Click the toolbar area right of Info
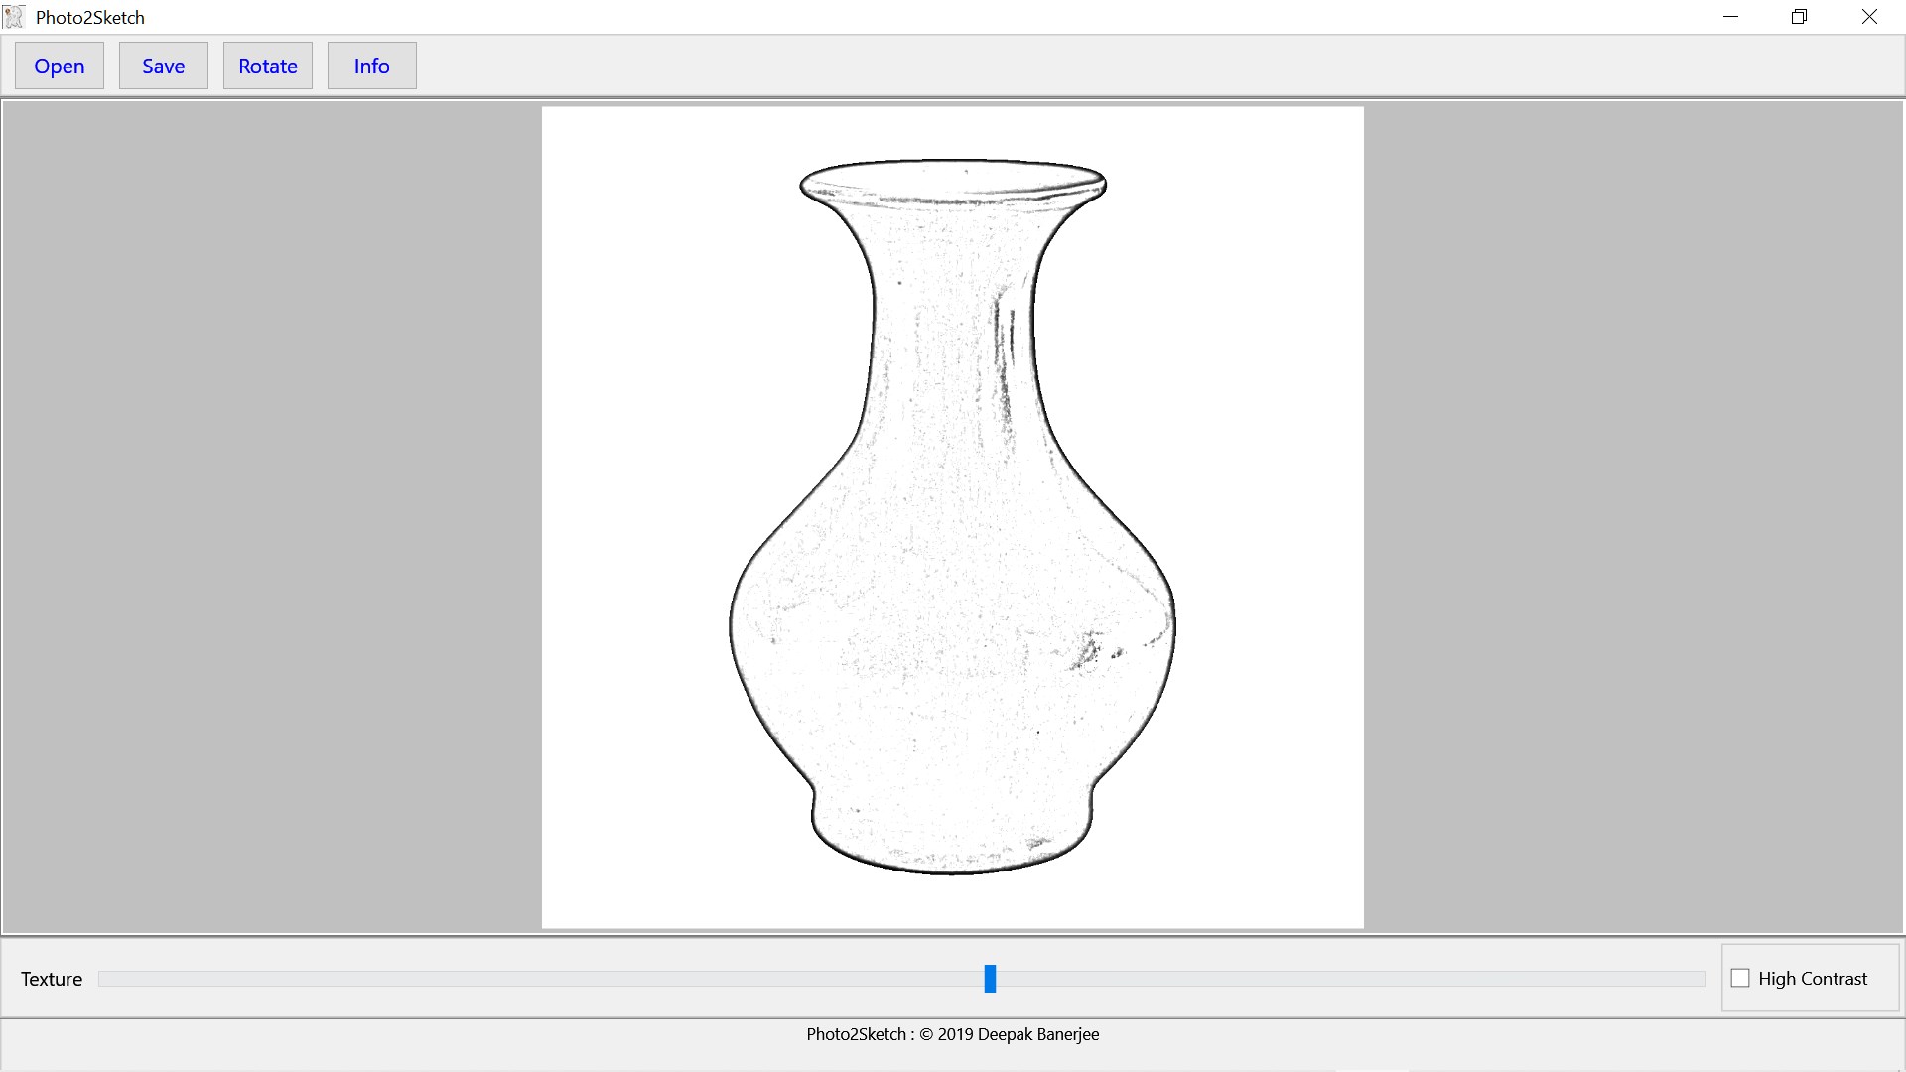 pos(695,66)
